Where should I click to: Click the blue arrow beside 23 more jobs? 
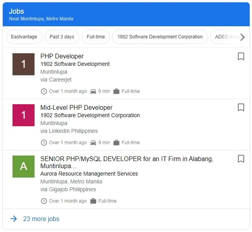[14, 219]
